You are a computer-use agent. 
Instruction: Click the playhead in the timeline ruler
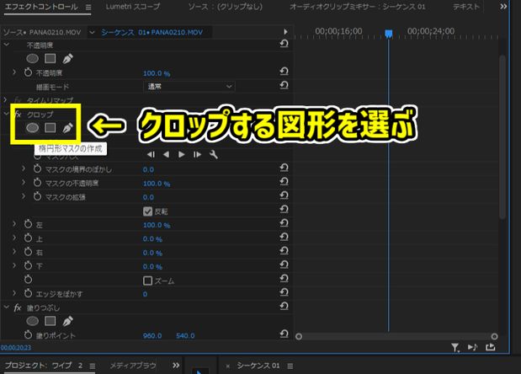click(388, 33)
